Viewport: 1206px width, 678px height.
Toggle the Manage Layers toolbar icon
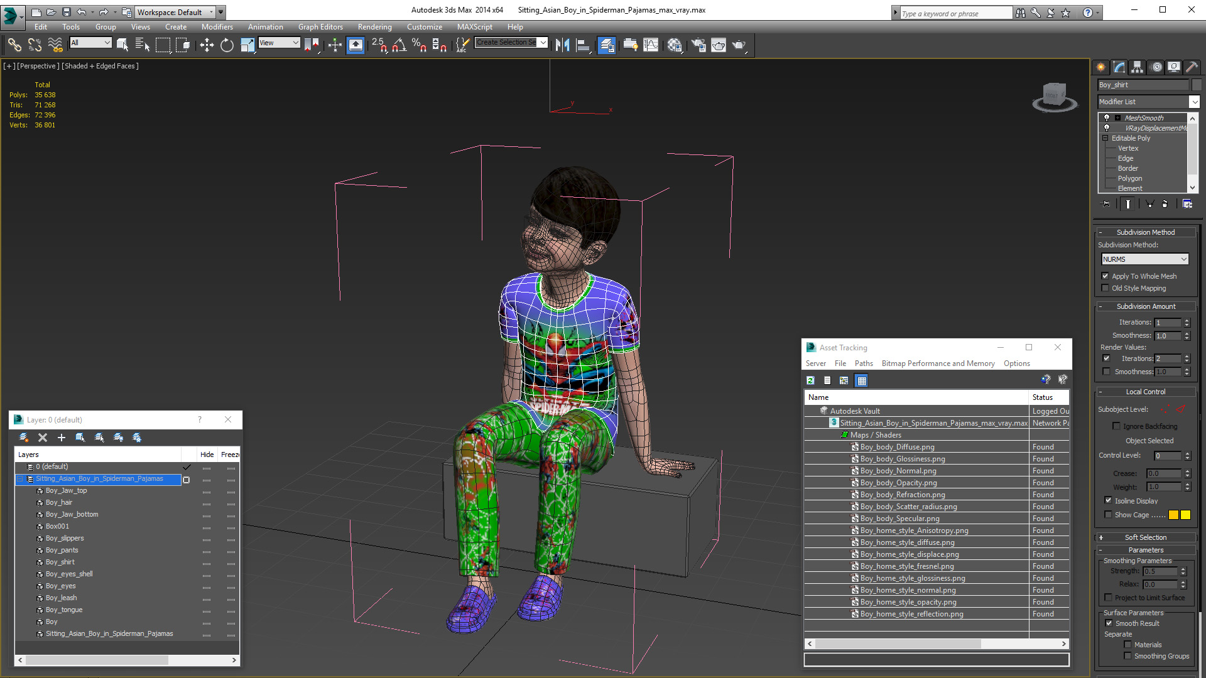606,45
